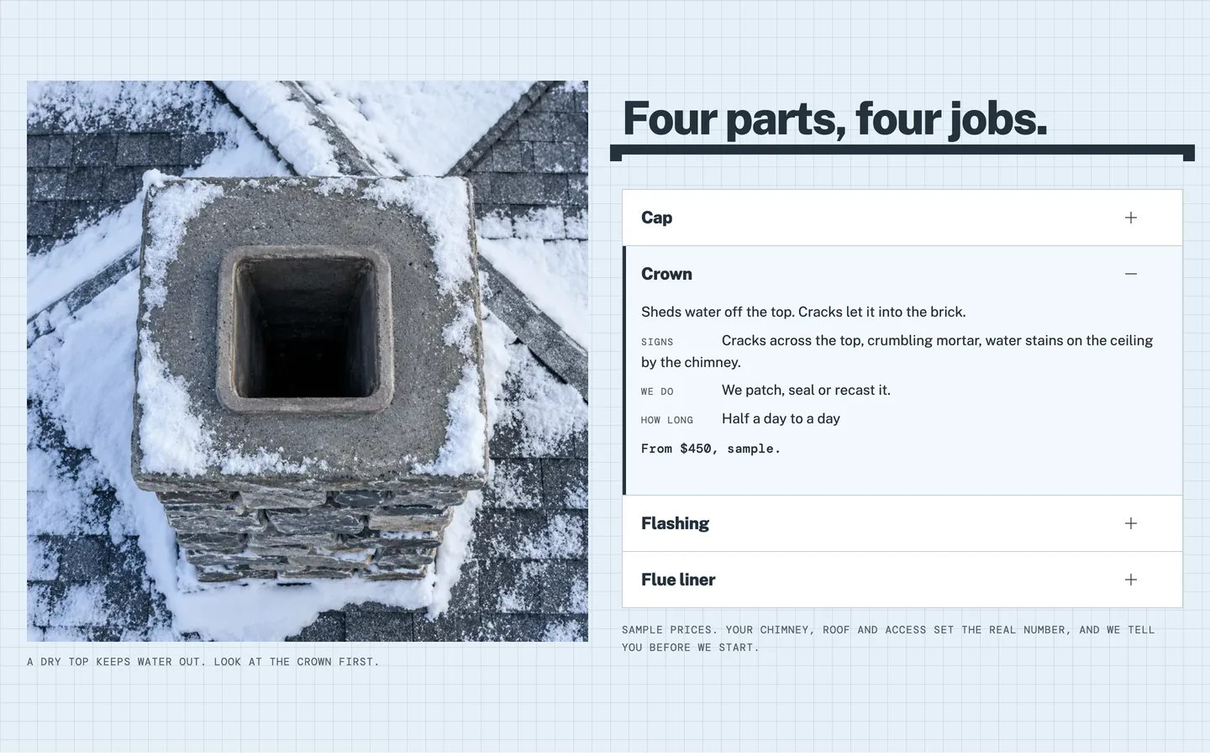Click "From $450, sample." price line

pyautogui.click(x=711, y=449)
